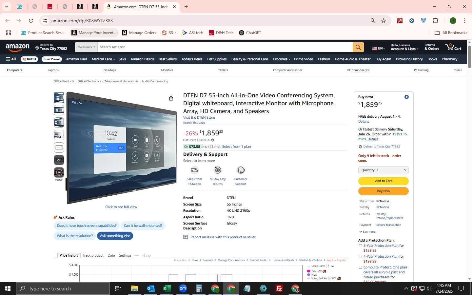Click the Amazon logo
The height and width of the screenshot is (295, 472).
(18, 48)
